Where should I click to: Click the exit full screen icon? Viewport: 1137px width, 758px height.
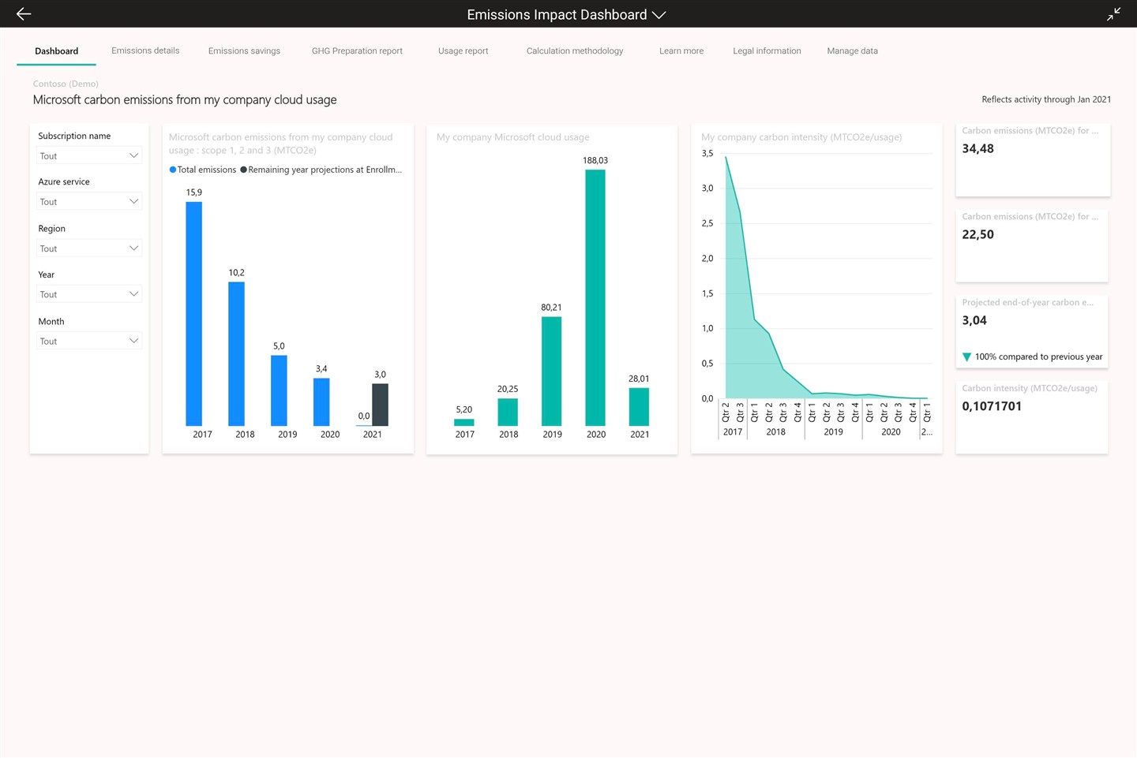(x=1113, y=13)
